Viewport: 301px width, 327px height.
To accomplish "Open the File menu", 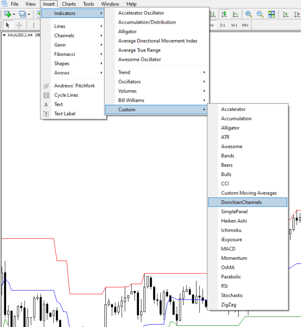I will click(15, 4).
